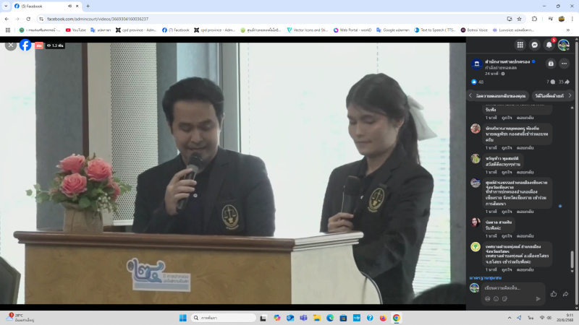The height and width of the screenshot is (325, 579).
Task: Reply to the comment with green round avatar
Action: [525, 269]
